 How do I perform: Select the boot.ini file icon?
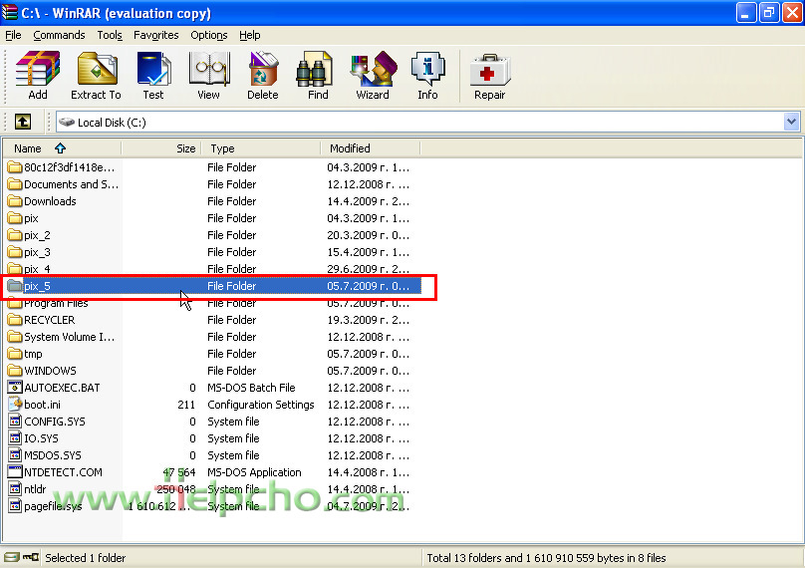click(15, 405)
